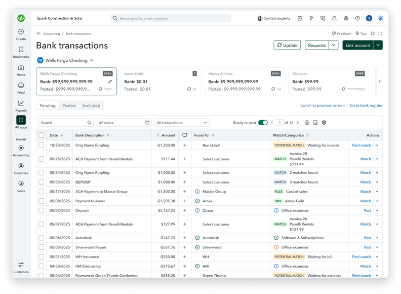401x294 pixels.
Task: Go to Home in sidebar
Action: click(x=21, y=70)
